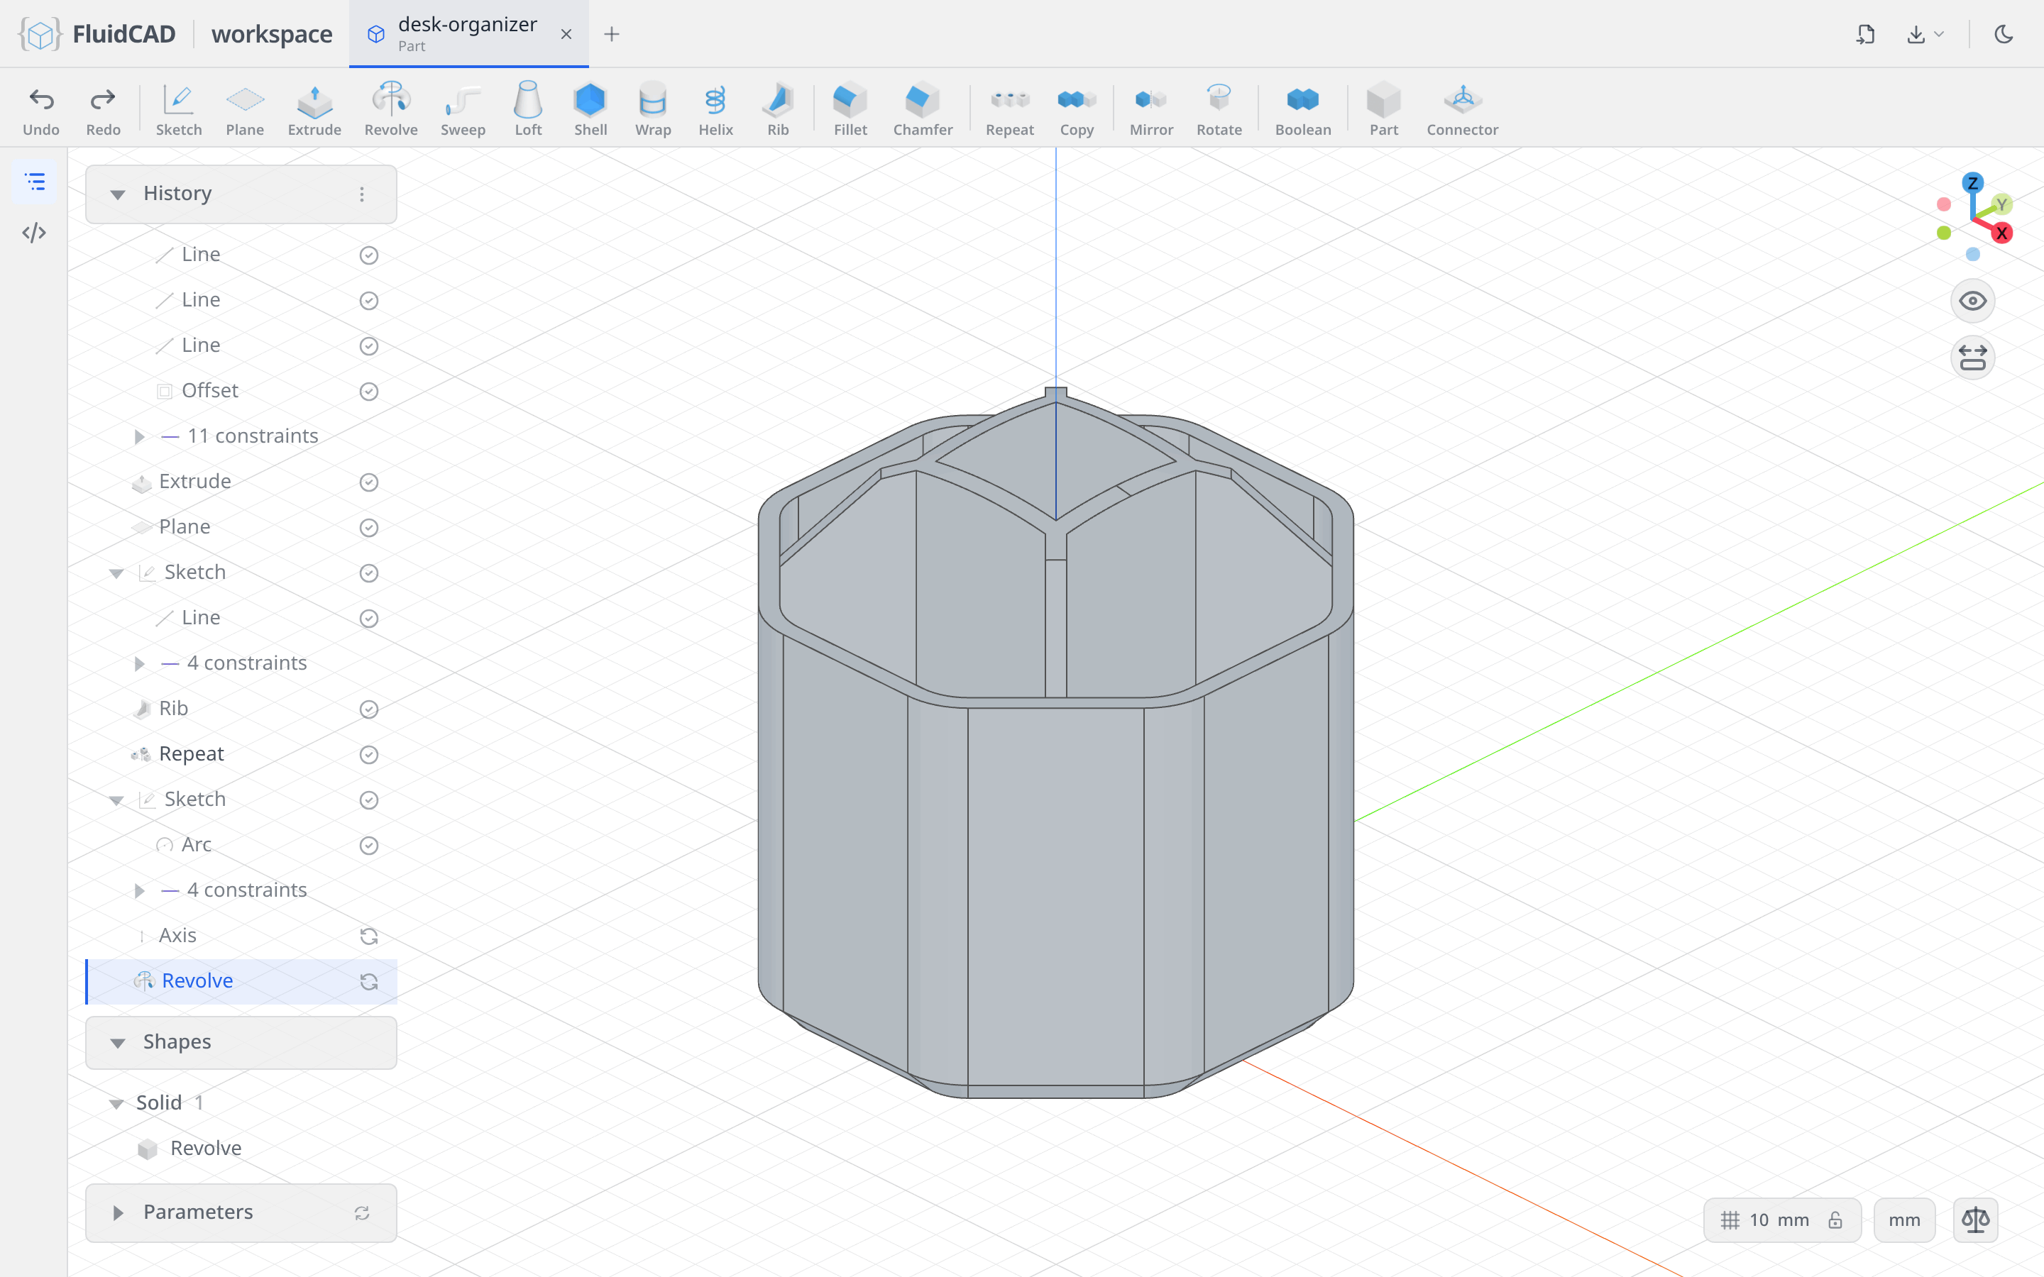
Task: Click the mm units button
Action: pos(1903,1220)
